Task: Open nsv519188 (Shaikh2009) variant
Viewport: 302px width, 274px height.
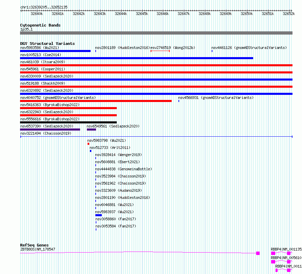Action: (43, 83)
